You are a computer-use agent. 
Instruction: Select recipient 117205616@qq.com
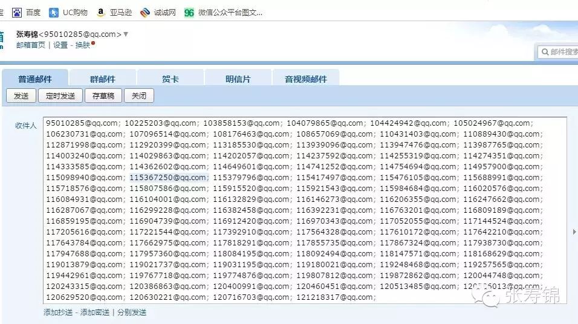click(85, 232)
